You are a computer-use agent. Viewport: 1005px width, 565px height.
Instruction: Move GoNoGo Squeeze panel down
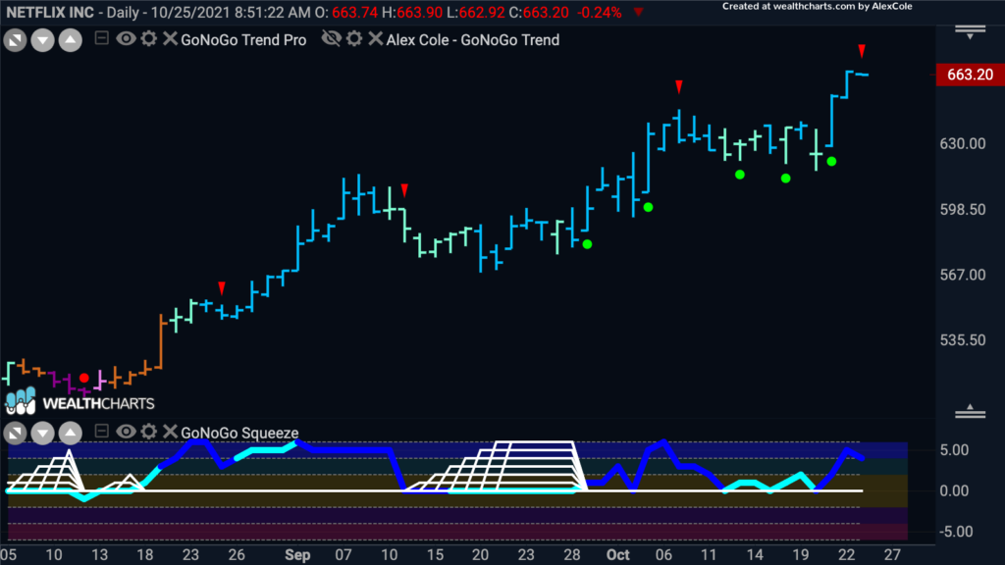coord(43,434)
